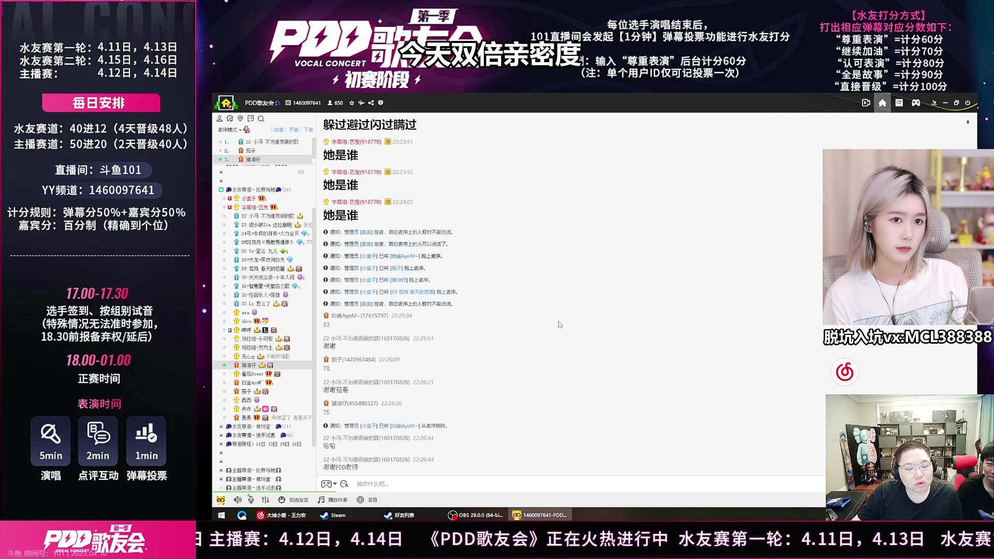The height and width of the screenshot is (559, 994).
Task: Share the channel via share icon
Action: [371, 103]
